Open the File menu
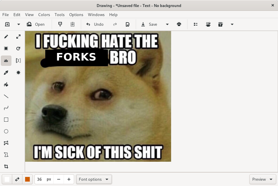Viewport: 278px width, 186px height. click(x=6, y=15)
